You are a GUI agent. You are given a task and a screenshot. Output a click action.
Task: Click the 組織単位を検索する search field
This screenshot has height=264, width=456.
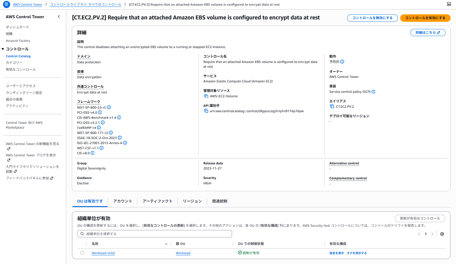click(154, 234)
